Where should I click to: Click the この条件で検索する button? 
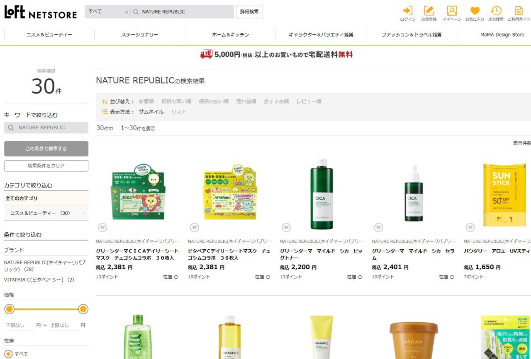coord(46,149)
